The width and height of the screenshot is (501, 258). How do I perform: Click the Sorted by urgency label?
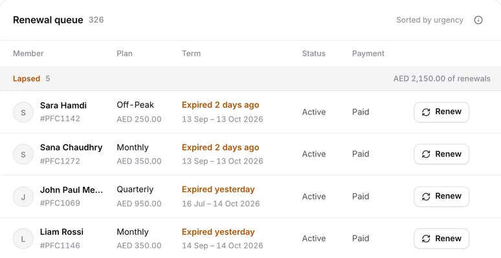pyautogui.click(x=429, y=20)
